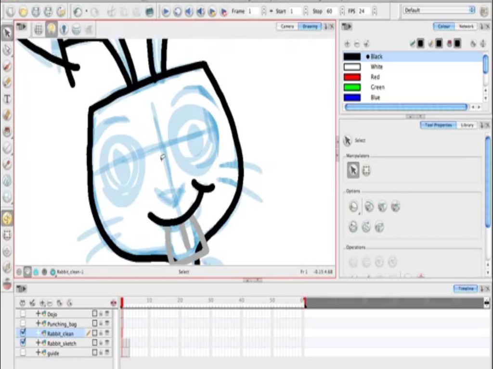The image size is (493, 369).
Task: Pick the Contour Editor tool
Action: click(7, 49)
